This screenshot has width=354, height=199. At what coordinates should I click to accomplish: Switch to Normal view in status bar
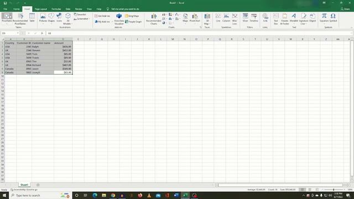(303, 190)
